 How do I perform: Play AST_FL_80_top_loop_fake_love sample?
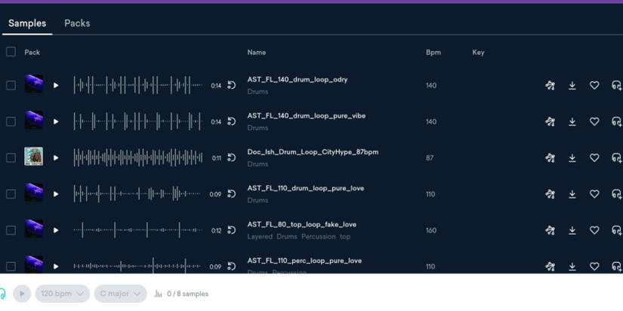tap(56, 230)
